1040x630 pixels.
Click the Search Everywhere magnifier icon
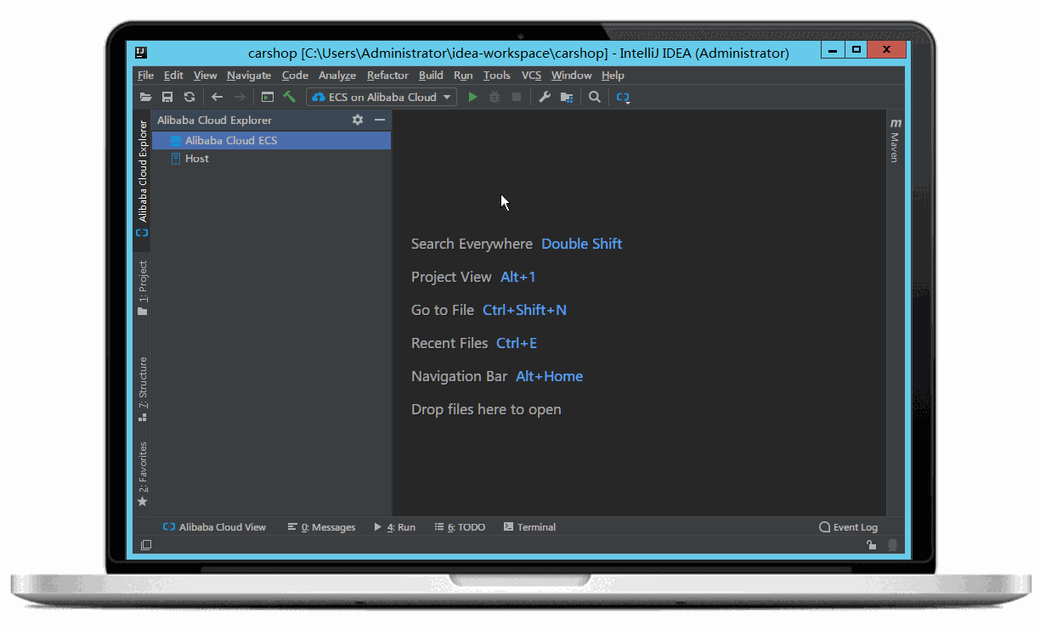595,97
